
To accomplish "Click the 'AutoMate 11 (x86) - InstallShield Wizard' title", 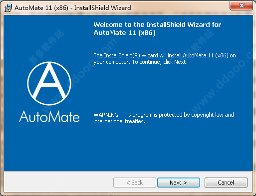I will 73,8.
